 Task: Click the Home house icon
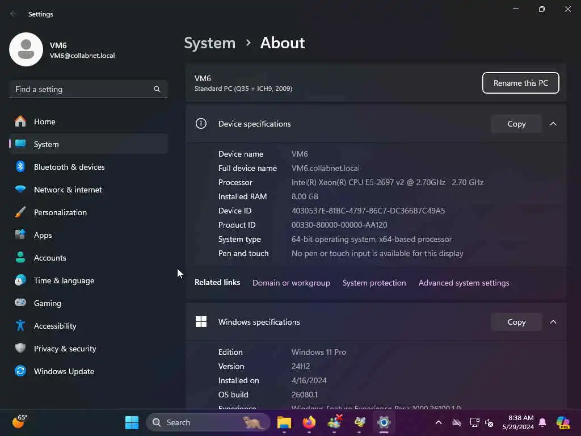(20, 121)
